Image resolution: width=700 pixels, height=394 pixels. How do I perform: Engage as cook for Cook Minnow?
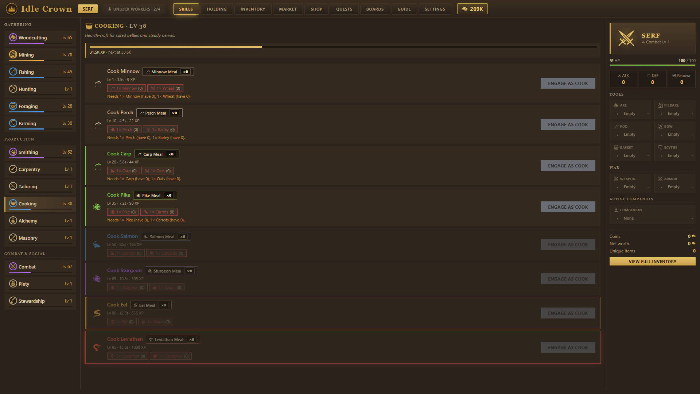coord(568,83)
